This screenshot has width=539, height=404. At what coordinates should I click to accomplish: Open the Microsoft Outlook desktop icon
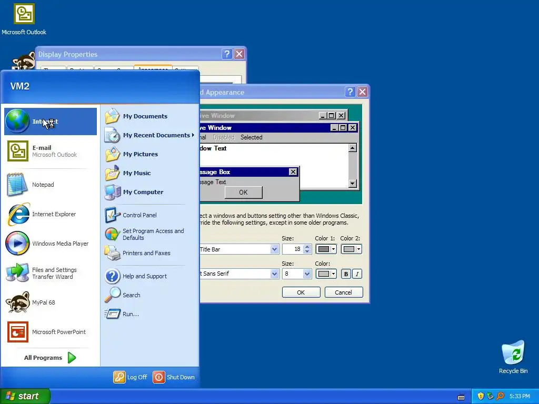coord(24,19)
